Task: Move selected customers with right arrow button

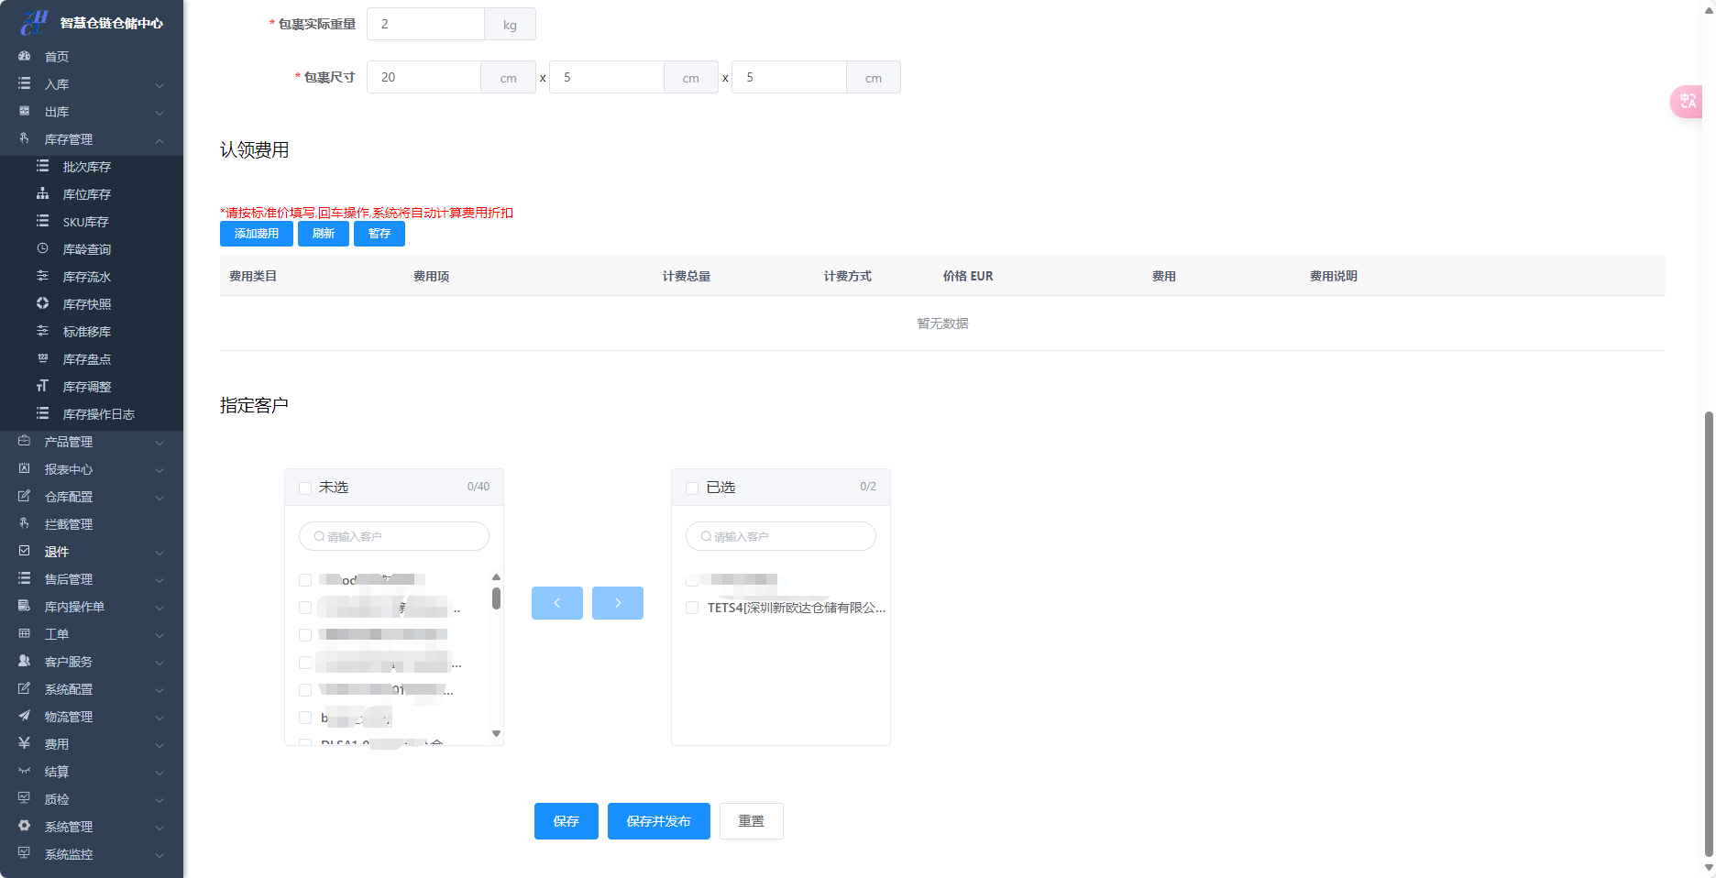Action: (x=617, y=603)
